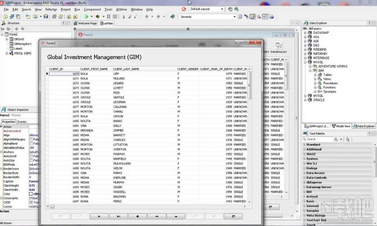Open the Refactor menu
Image resolution: width=377 pixels, height=226 pixels.
click(51, 9)
